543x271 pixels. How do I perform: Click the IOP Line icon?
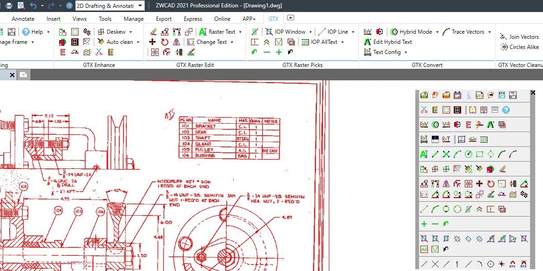[322, 32]
